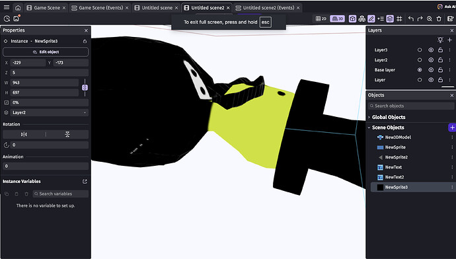Toggle the objects list panel icon
456x259 pixels.
tap(352, 18)
